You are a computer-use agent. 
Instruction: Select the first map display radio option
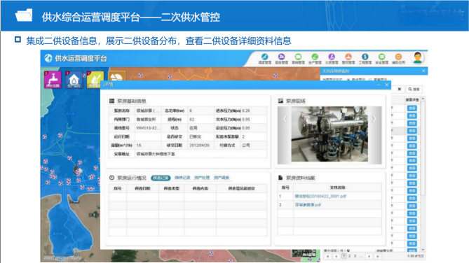348,80
